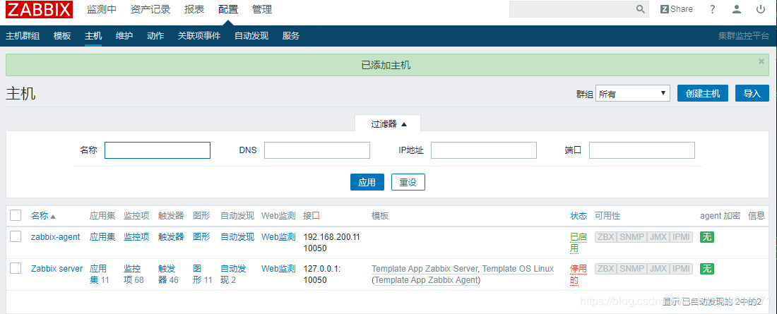Open the 报表 menu
Viewport: 777px width, 314px height.
(x=194, y=9)
